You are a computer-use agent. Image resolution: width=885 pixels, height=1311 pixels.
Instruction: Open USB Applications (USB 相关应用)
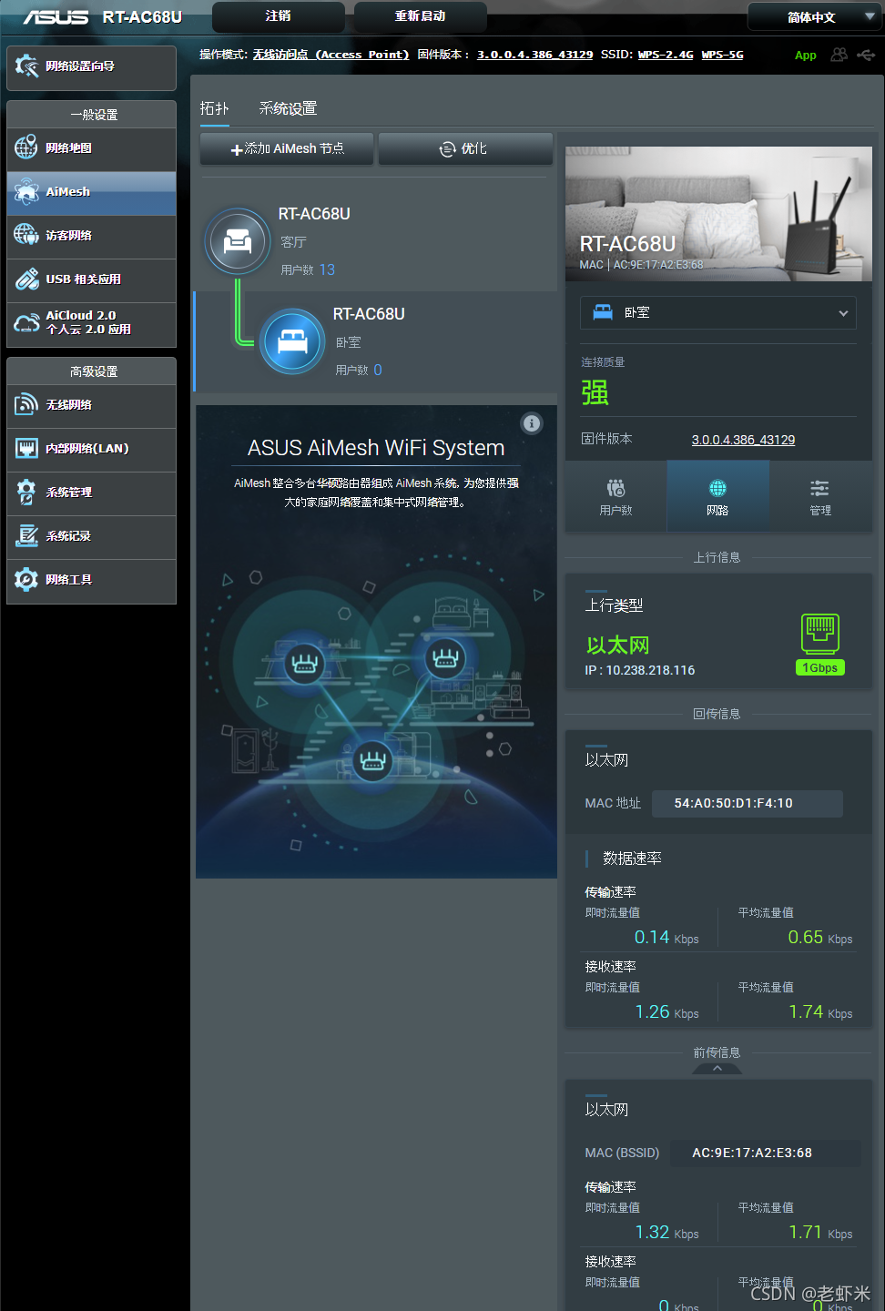pyautogui.click(x=91, y=279)
